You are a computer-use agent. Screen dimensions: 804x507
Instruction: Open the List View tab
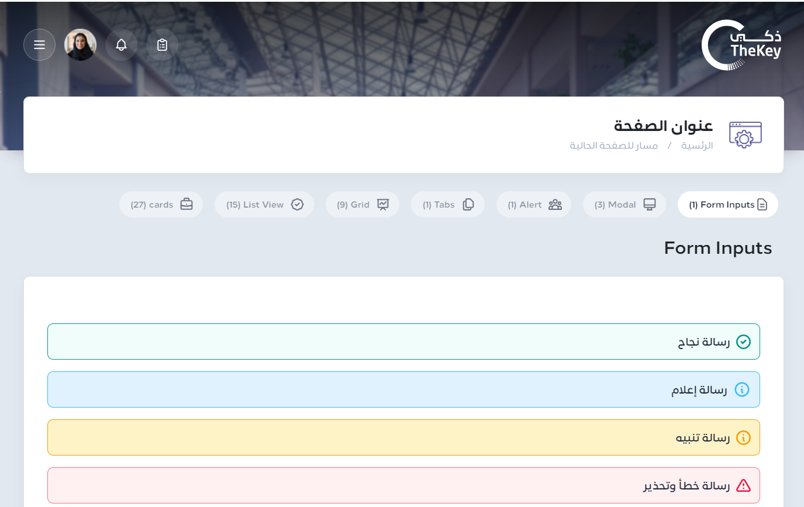[x=264, y=205]
